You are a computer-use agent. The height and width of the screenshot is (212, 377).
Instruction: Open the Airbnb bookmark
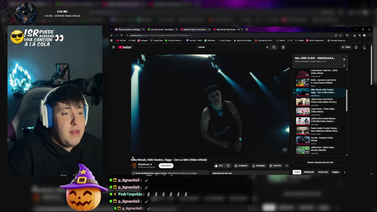(x=315, y=40)
